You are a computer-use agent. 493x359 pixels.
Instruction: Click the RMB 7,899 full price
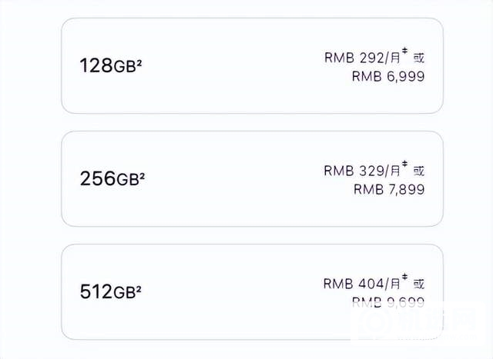point(387,189)
